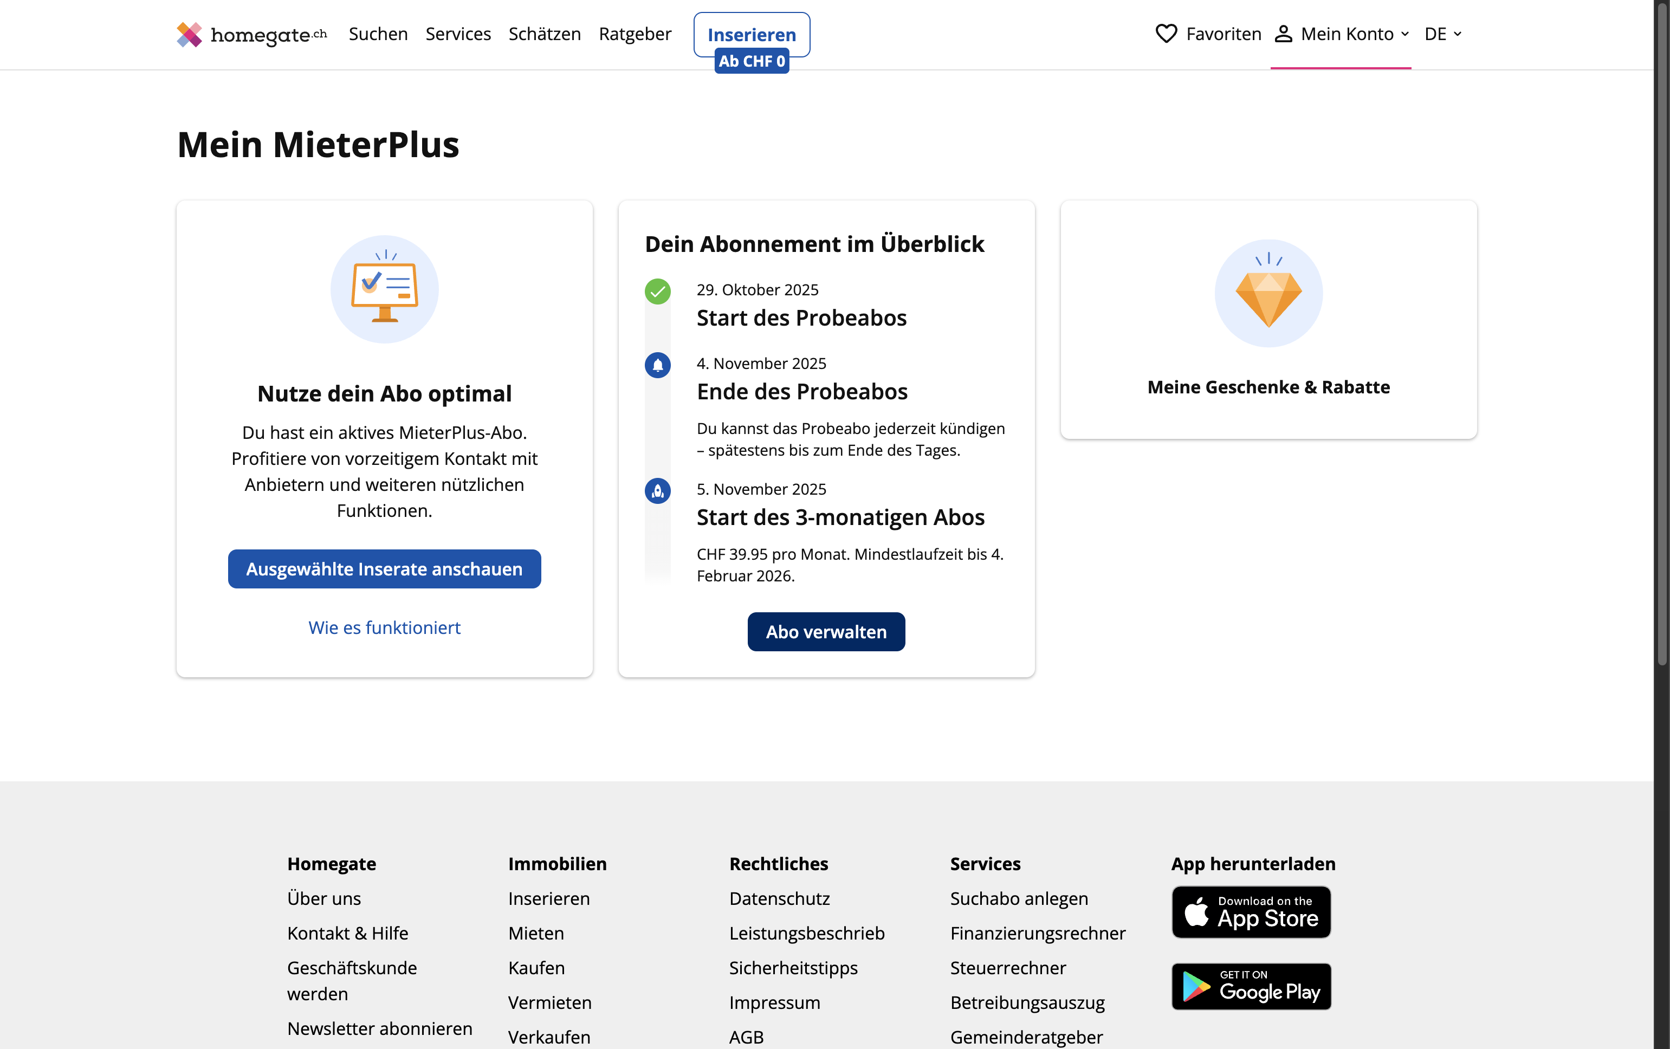Image resolution: width=1670 pixels, height=1049 pixels.
Task: Click the Ab CHF 0 badge
Action: pos(752,61)
